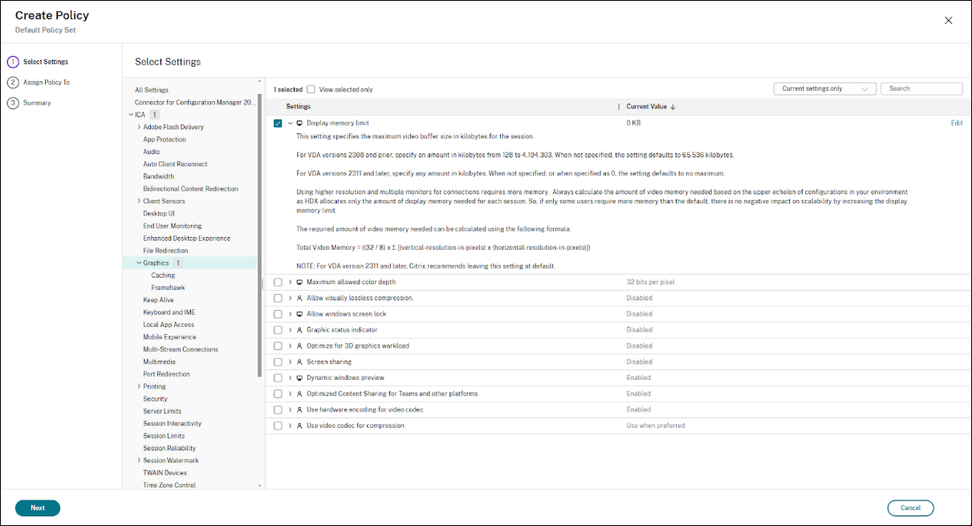Click the Current Value sort arrow icon
The width and height of the screenshot is (972, 526).
point(673,107)
